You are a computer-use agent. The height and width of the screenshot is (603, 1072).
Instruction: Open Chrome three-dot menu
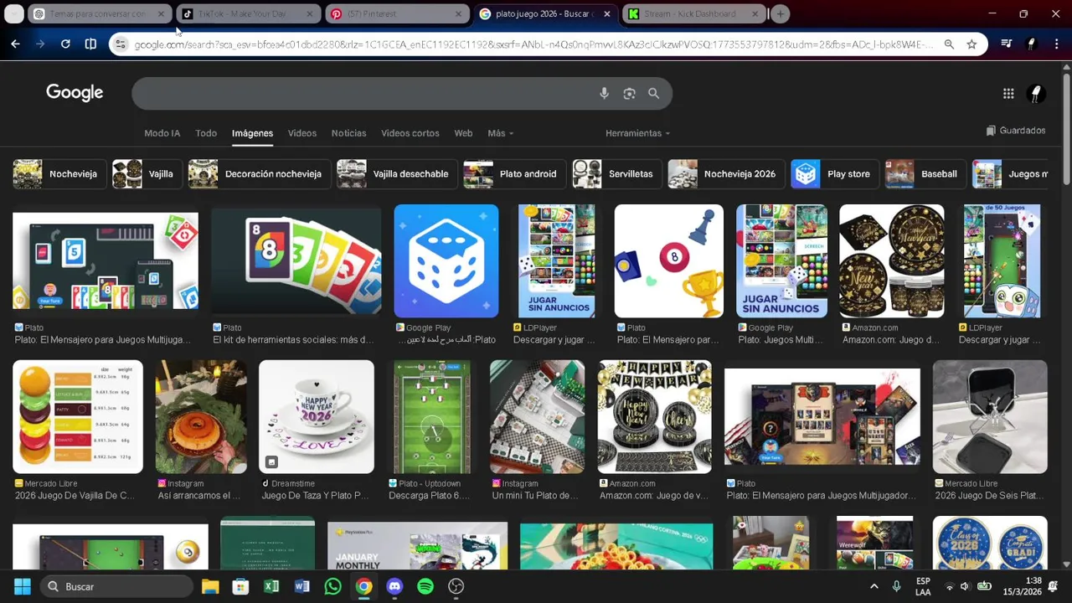pyautogui.click(x=1056, y=44)
